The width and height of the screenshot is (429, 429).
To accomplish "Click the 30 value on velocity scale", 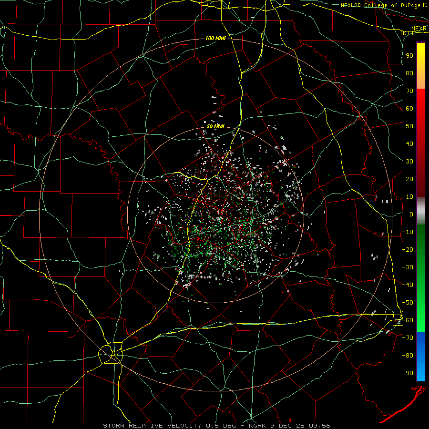I will (409, 162).
